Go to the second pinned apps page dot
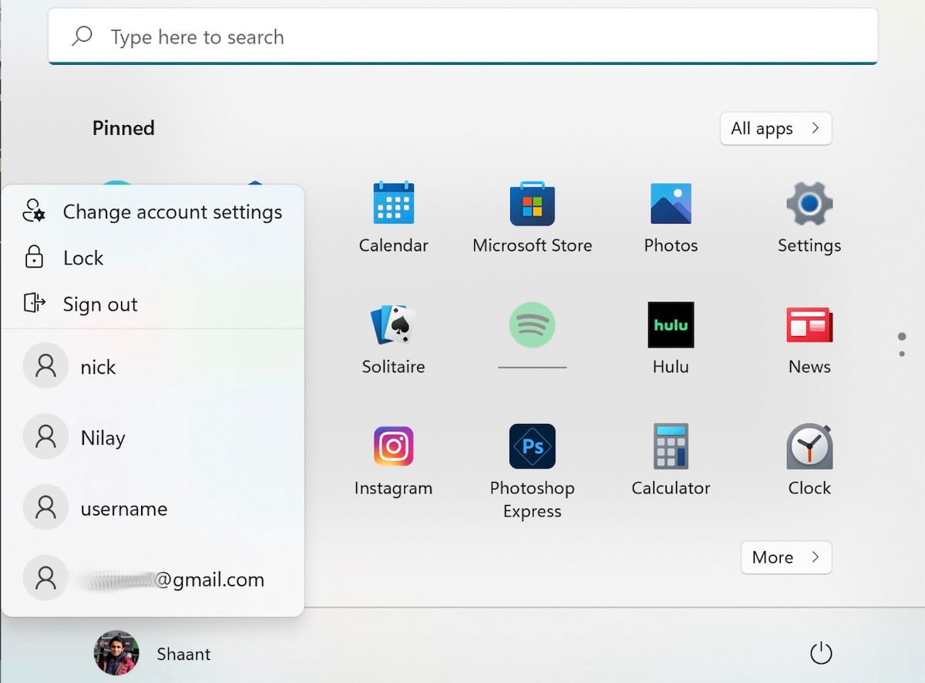This screenshot has width=925, height=683. [x=902, y=354]
